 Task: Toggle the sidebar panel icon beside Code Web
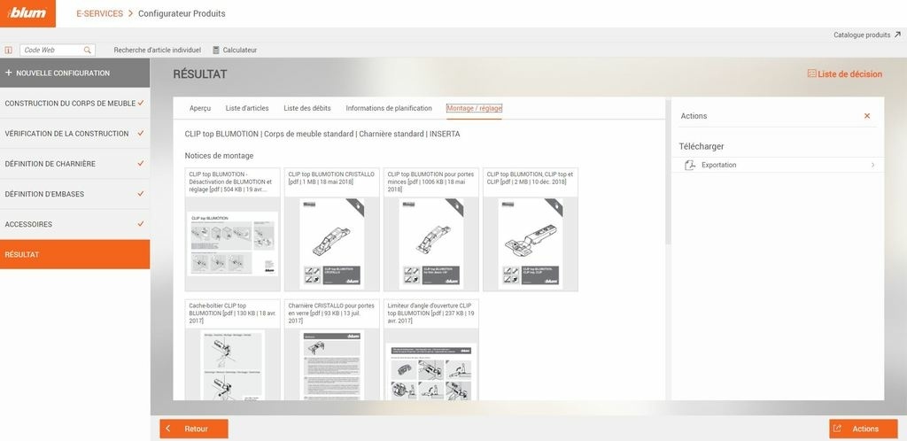click(8, 50)
